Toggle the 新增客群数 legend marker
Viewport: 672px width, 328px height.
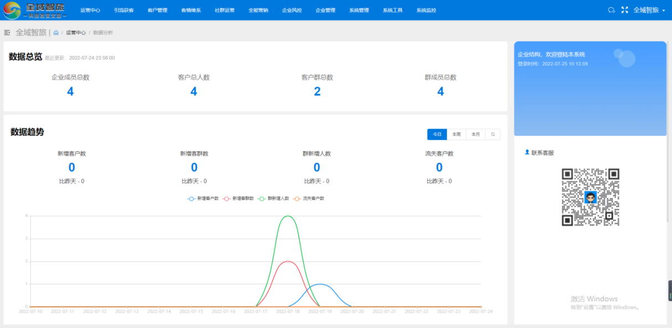click(227, 198)
